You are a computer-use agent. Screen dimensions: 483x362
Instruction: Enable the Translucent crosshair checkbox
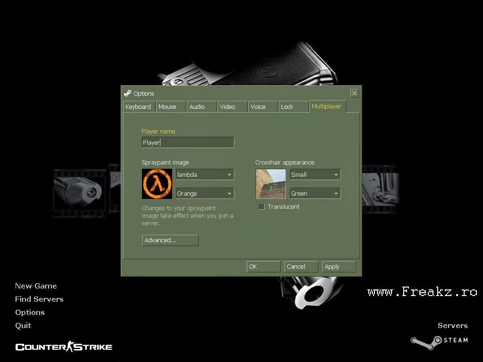[261, 207]
